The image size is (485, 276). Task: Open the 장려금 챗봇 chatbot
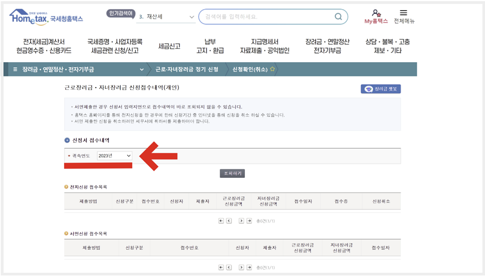click(x=380, y=88)
